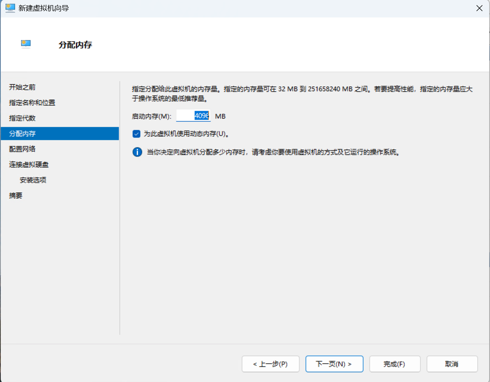490x382 pixels.
Task: Click the 下一页(N) button to continue
Action: (x=334, y=364)
